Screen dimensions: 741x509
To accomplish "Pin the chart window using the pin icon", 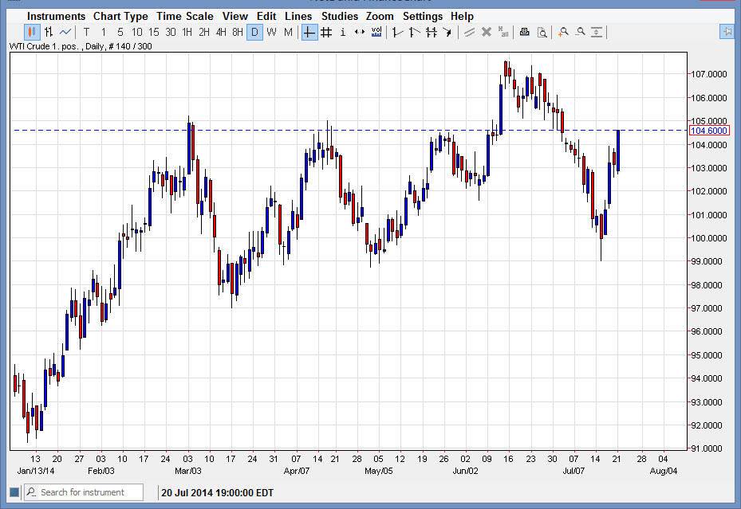I will 725,32.
